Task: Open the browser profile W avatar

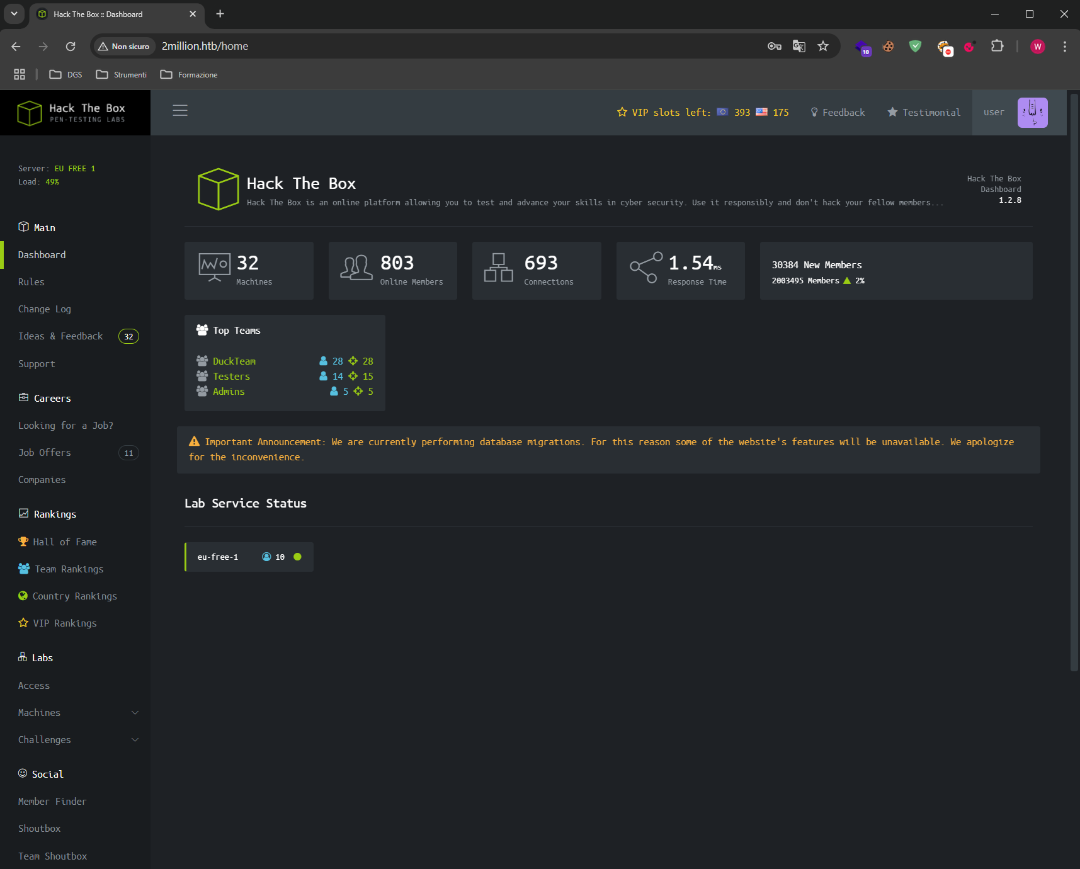Action: 1038,46
